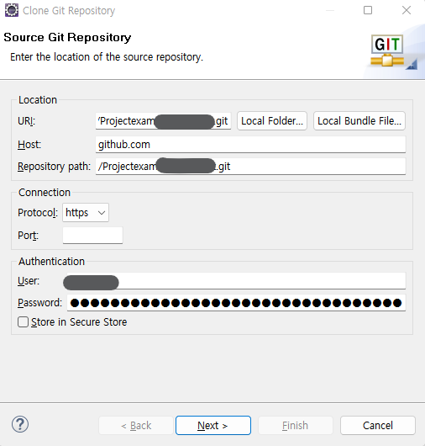Focus the Port input field
This screenshot has height=446, width=425.
tap(92, 236)
